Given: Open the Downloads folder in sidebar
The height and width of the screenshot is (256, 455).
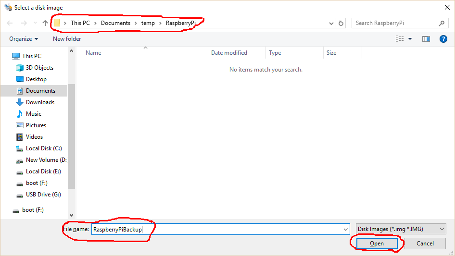Looking at the screenshot, I should [40, 102].
